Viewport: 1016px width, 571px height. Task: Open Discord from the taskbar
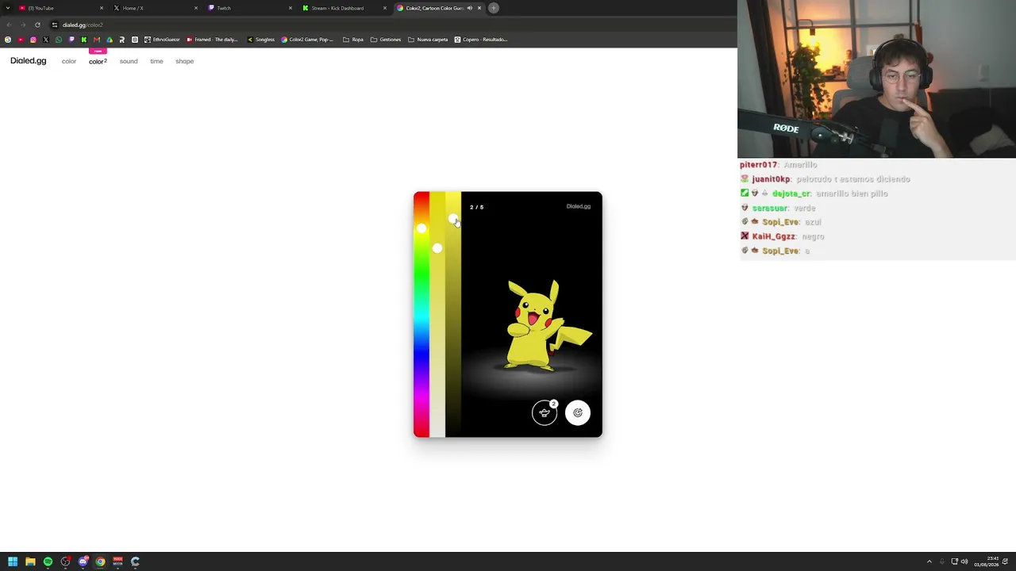click(x=83, y=561)
